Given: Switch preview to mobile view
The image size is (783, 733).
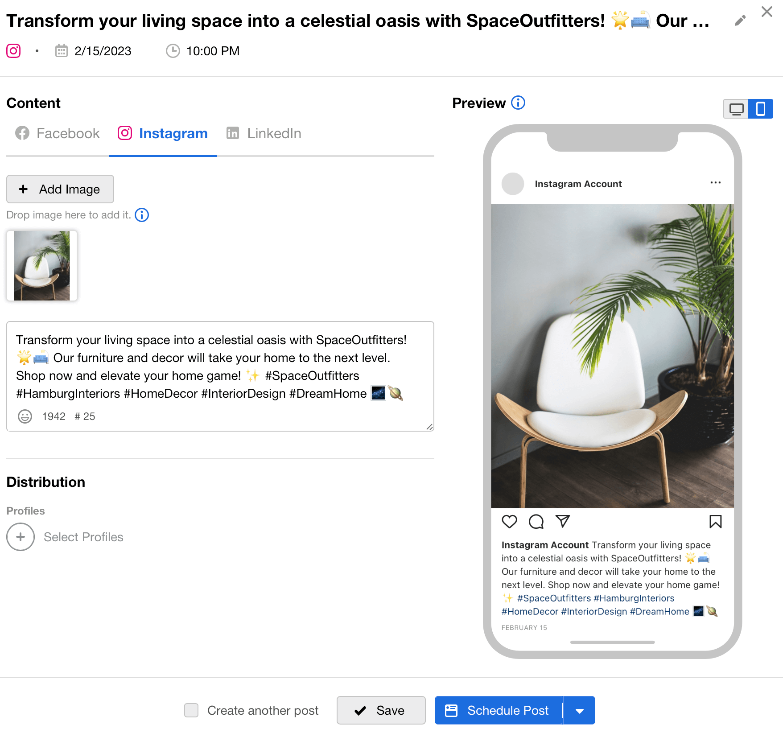Looking at the screenshot, I should (761, 109).
